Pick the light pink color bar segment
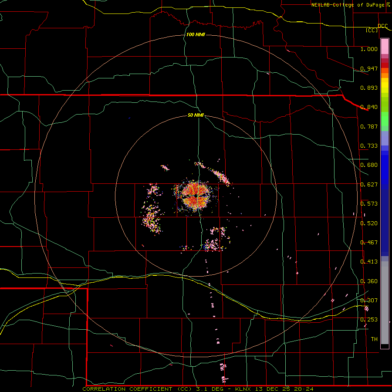Screen dimensions: 392x392 385,47
